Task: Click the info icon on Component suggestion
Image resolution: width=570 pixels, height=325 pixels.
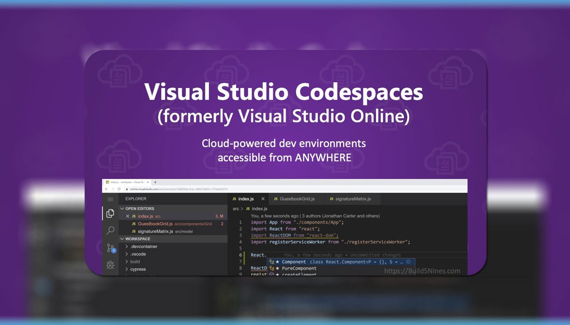Action: (408, 262)
